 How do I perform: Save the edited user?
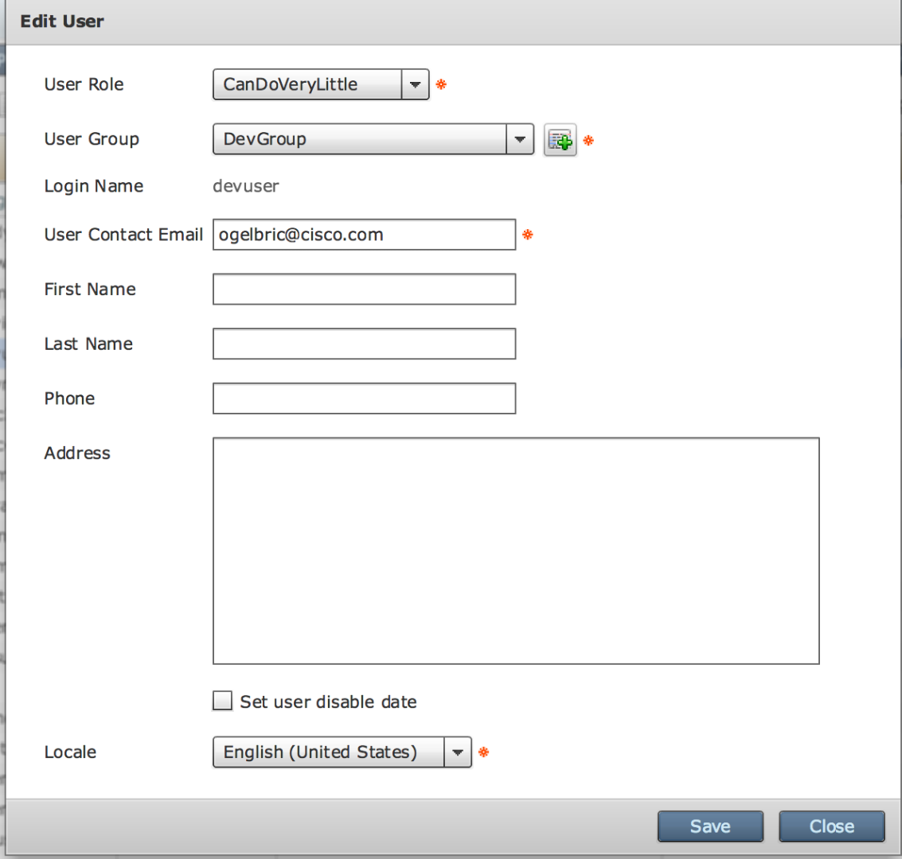[710, 826]
